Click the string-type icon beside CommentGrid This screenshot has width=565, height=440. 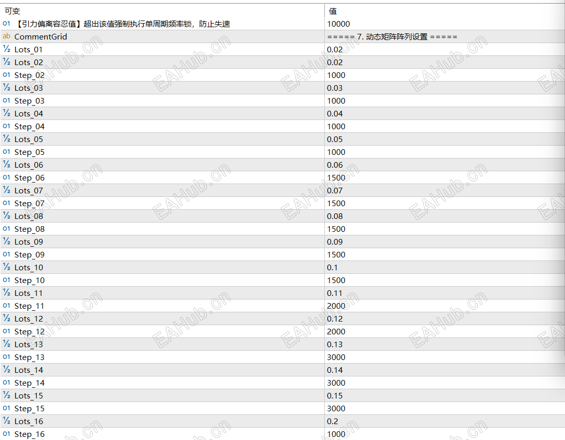coord(7,36)
